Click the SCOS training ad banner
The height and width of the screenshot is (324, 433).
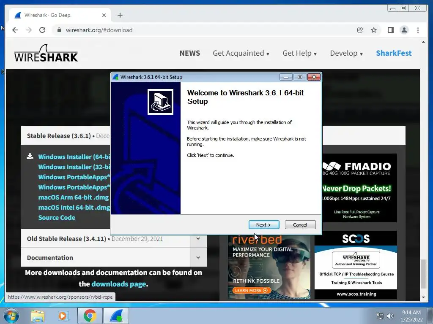click(x=356, y=265)
